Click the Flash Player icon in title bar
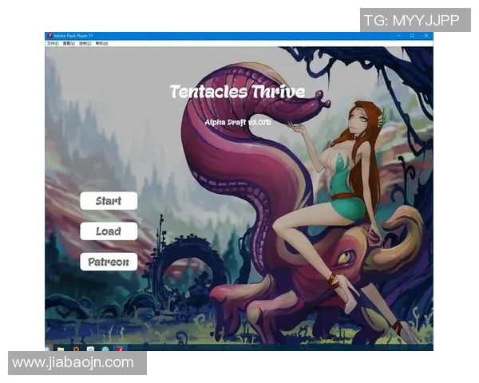479x383 pixels. click(49, 36)
